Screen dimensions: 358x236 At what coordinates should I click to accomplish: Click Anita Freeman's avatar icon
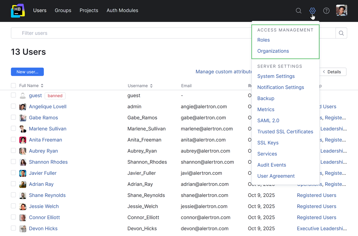[x=23, y=140]
